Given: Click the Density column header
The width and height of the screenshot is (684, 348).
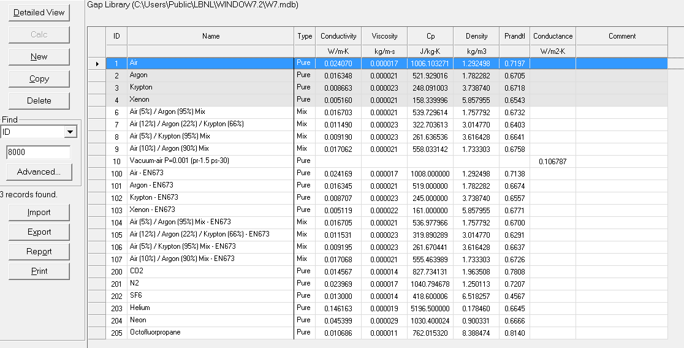Looking at the screenshot, I should (476, 36).
